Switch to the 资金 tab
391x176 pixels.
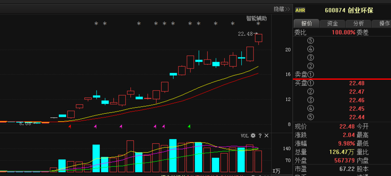333,24
